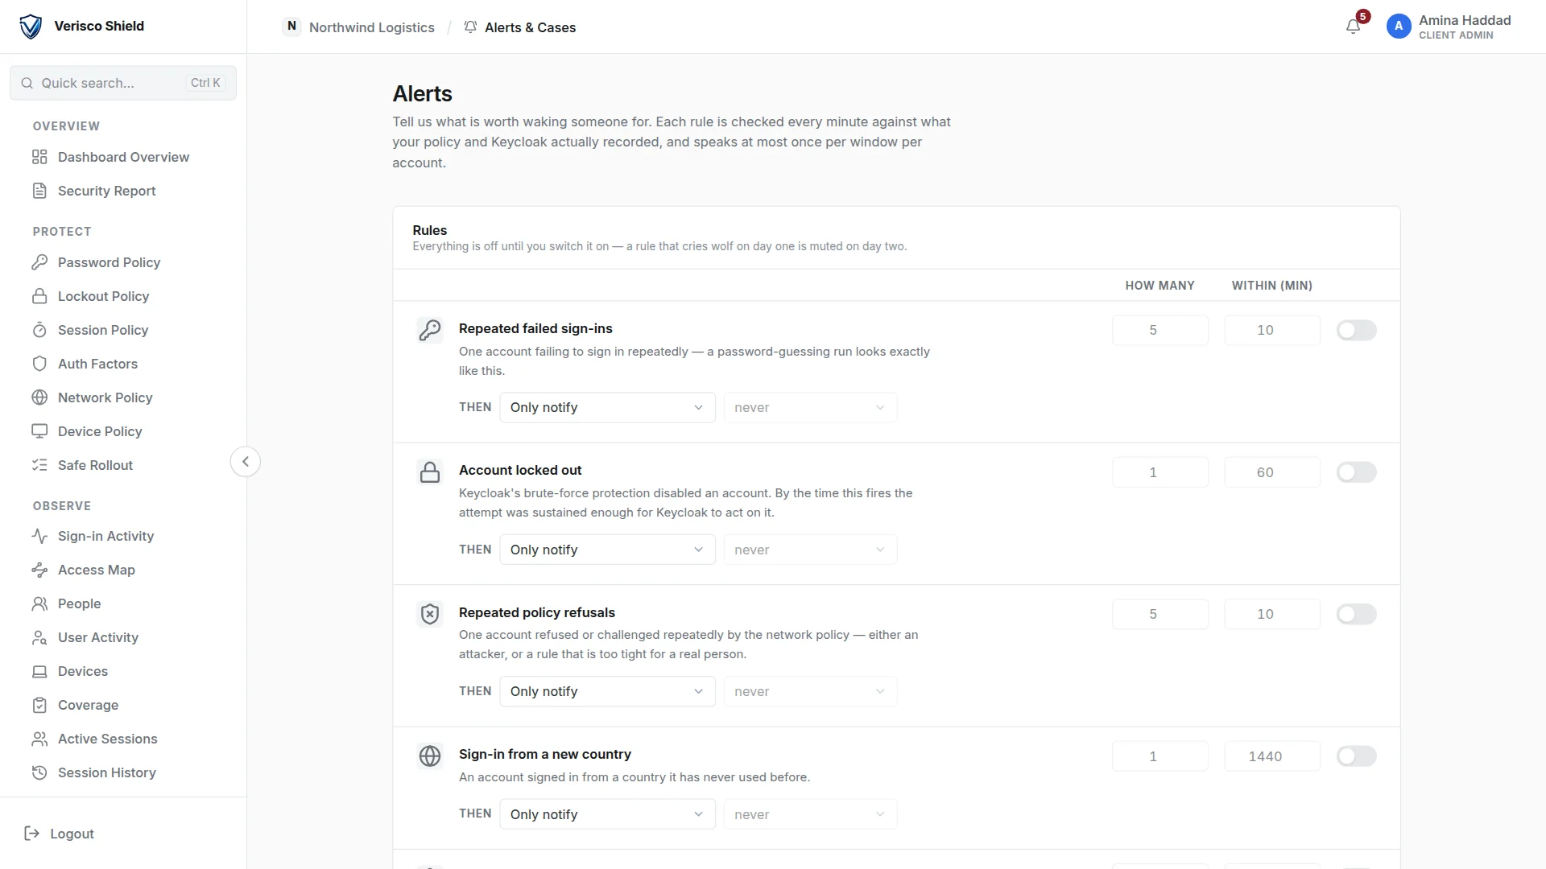Turn on Sign-in from a new country rule
This screenshot has height=869, width=1546.
(x=1357, y=756)
